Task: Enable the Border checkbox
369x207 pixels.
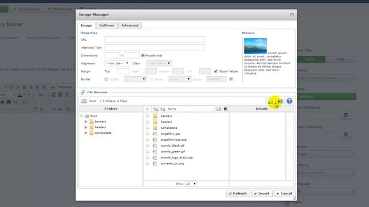Action: coord(106,79)
